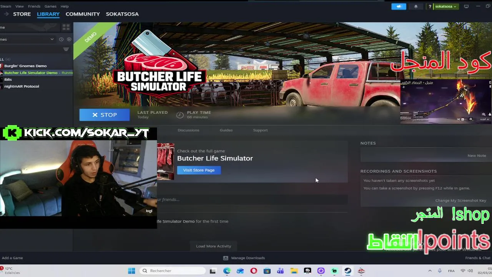
Task: Toggle ready-to-play filter icon
Action: 69,39
